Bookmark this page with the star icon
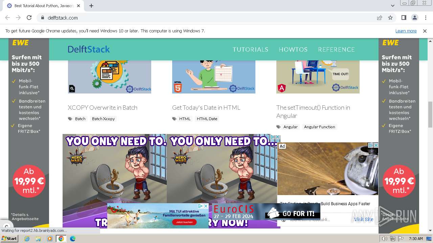The width and height of the screenshot is (433, 243). (390, 18)
